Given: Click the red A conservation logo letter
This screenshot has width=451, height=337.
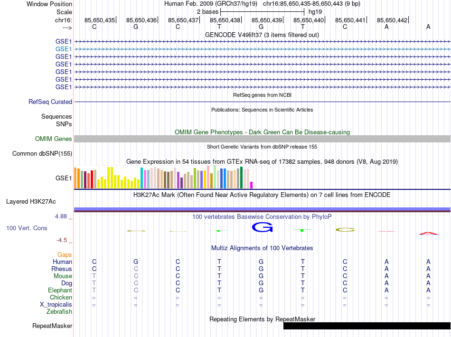Looking at the screenshot, I should click(x=429, y=233).
